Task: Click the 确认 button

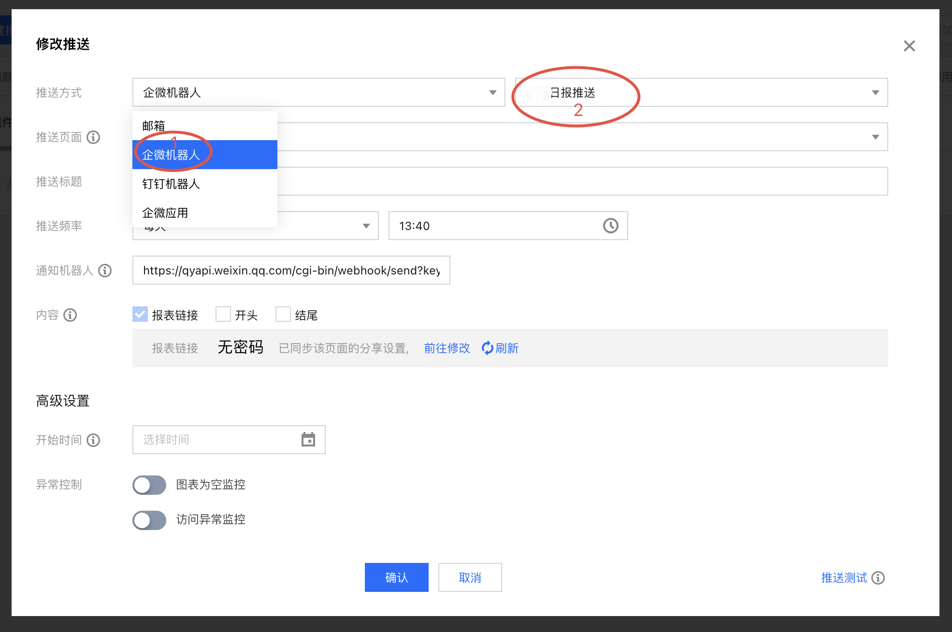Action: tap(396, 577)
